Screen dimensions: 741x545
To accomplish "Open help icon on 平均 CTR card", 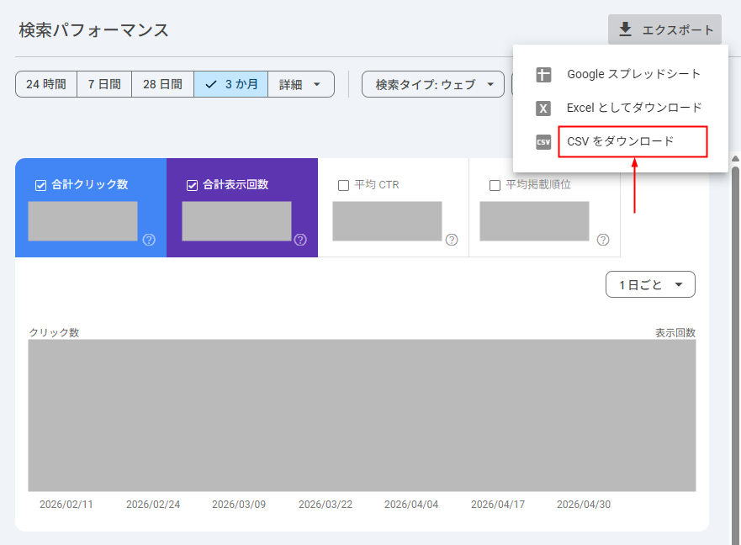I will (x=452, y=240).
